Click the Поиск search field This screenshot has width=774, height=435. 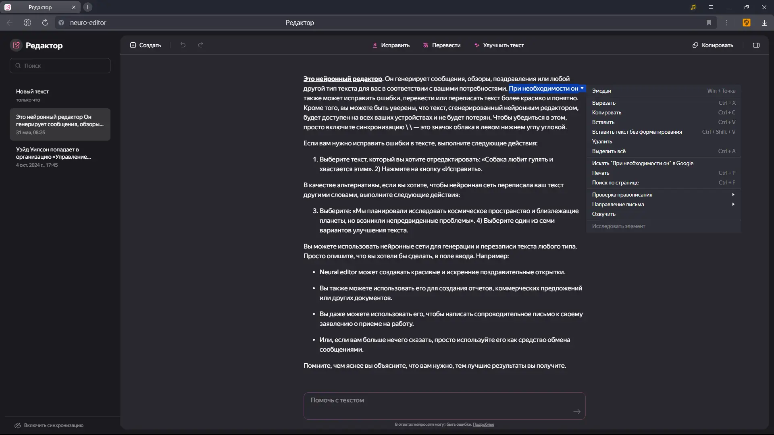(x=60, y=66)
